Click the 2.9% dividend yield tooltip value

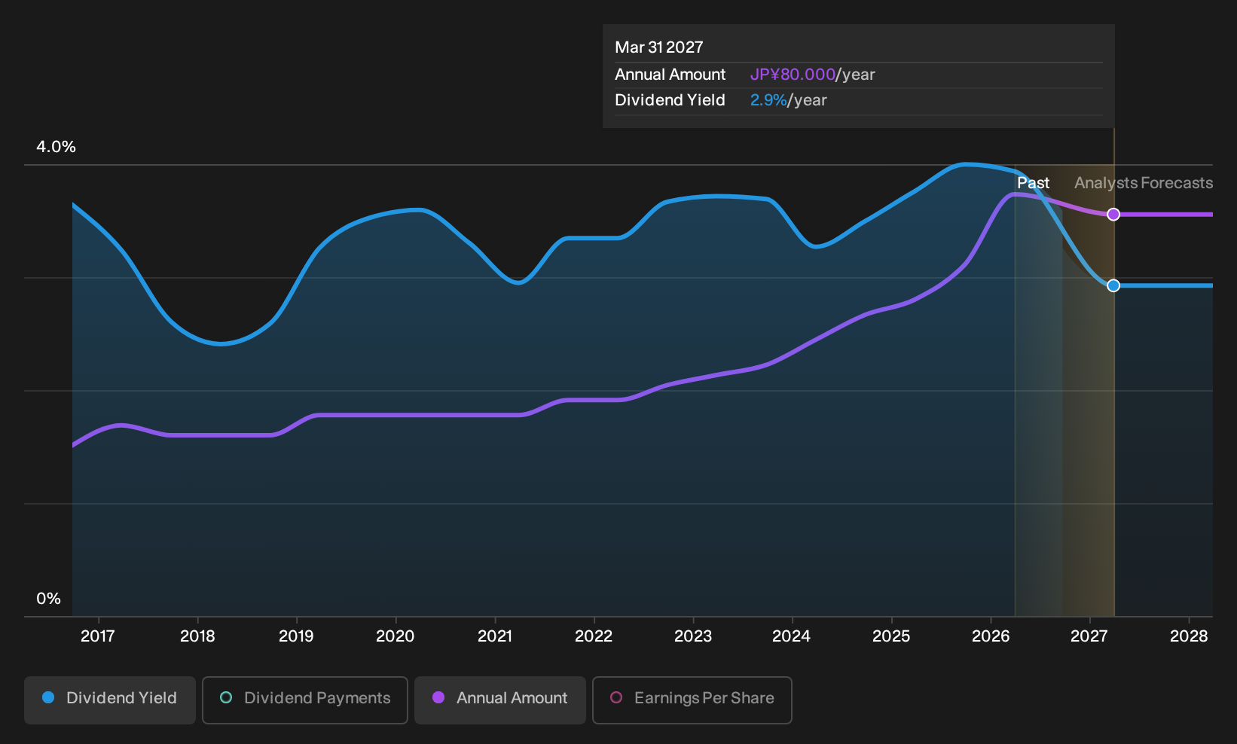click(x=768, y=100)
